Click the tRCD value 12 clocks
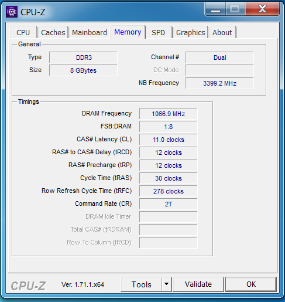The image size is (285, 302). click(x=169, y=152)
